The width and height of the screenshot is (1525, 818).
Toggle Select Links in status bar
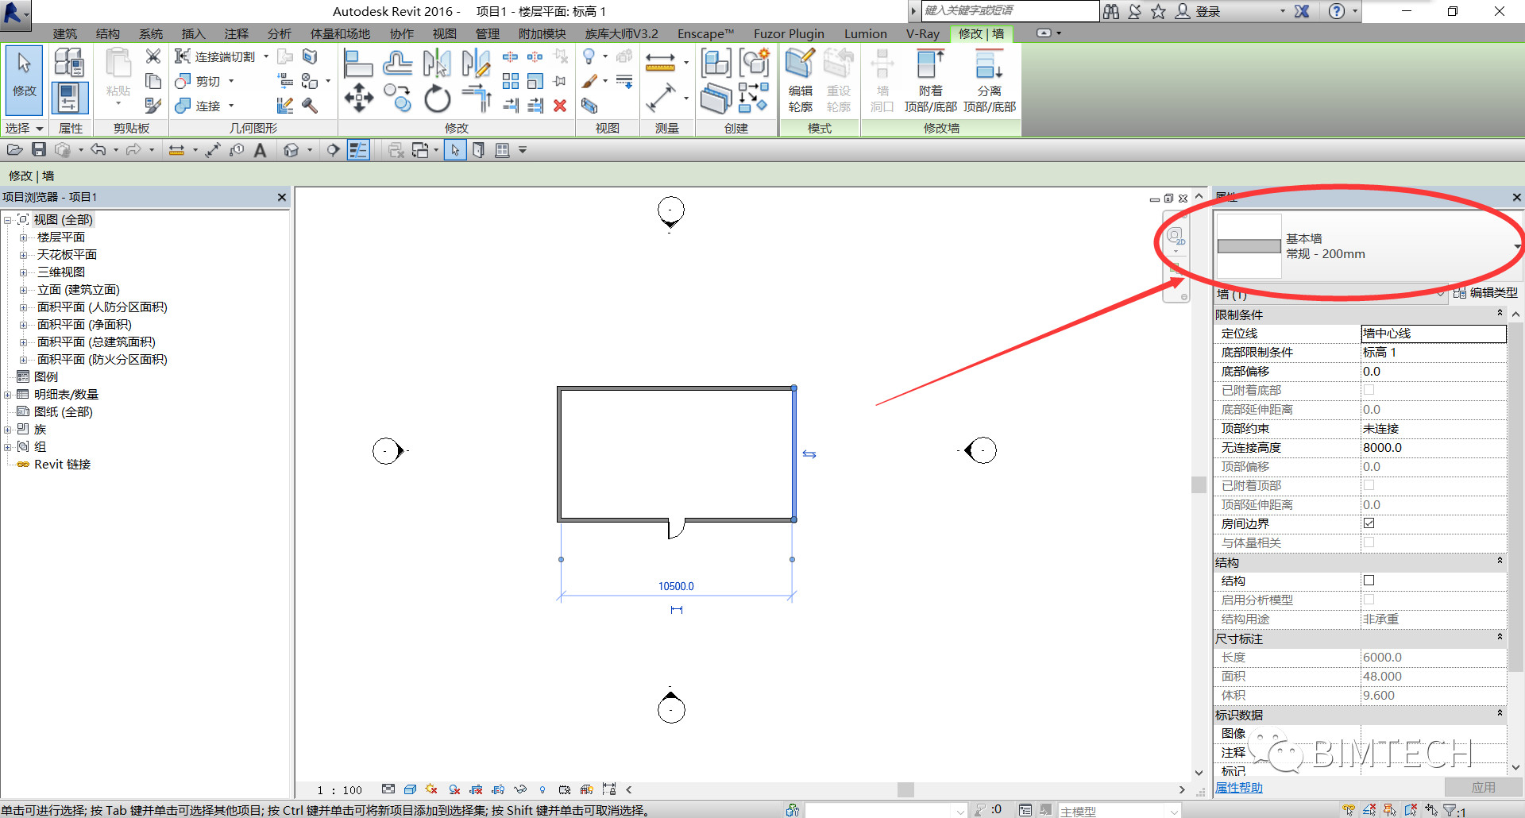(x=1349, y=810)
